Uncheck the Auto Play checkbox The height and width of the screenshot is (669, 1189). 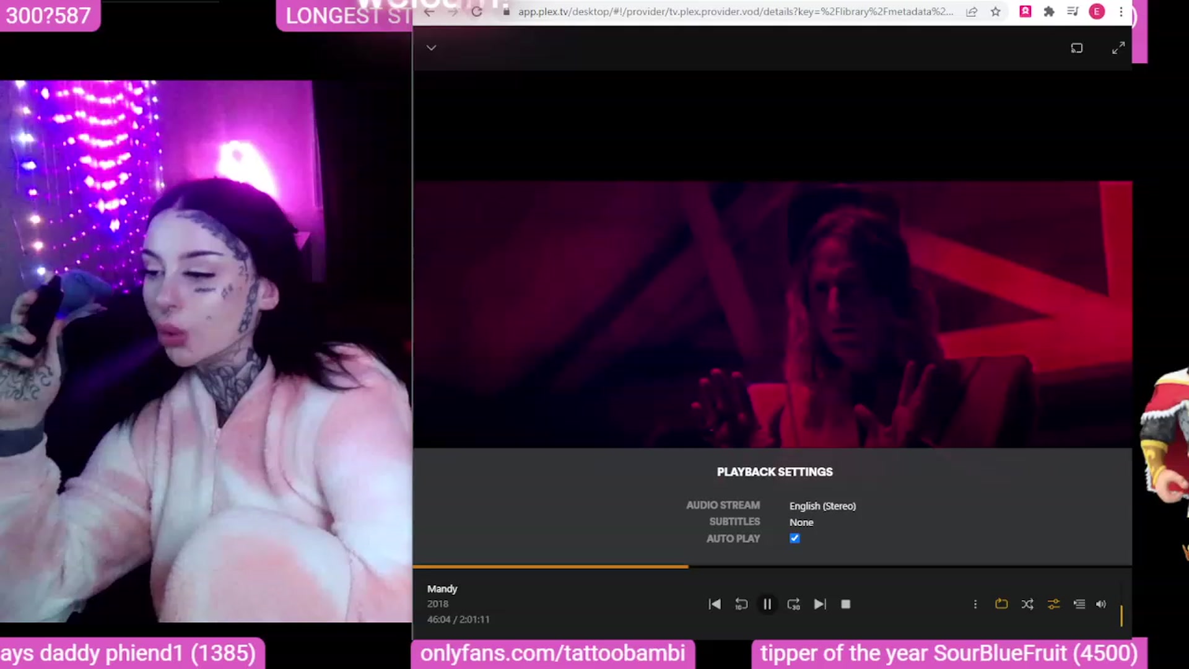(x=795, y=538)
